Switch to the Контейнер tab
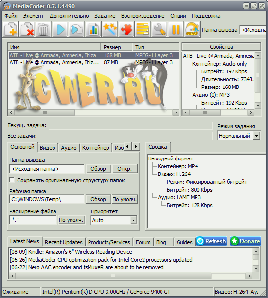This screenshot has height=298, width=268. pos(96,148)
